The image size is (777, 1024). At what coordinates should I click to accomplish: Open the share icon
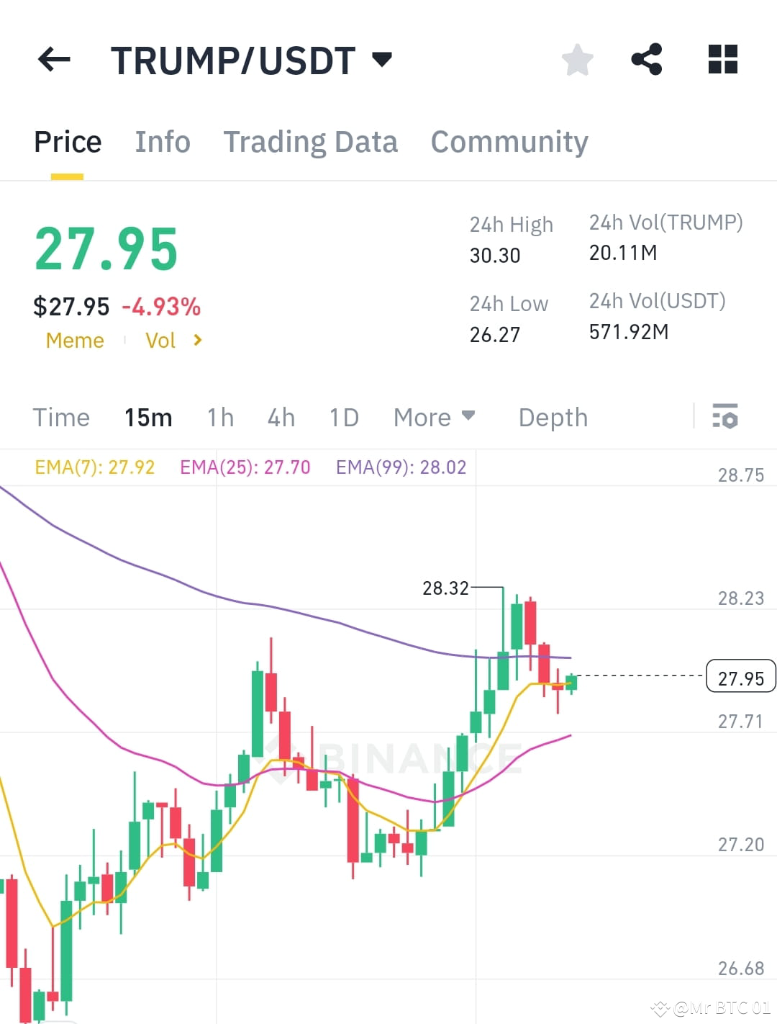point(646,60)
